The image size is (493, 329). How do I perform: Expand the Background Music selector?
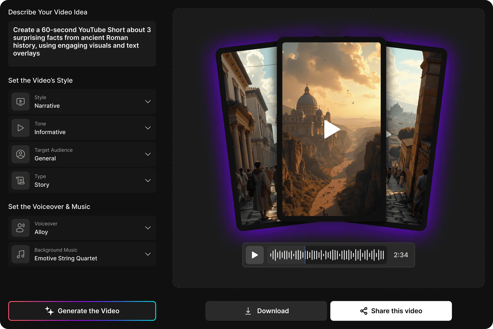click(x=148, y=254)
